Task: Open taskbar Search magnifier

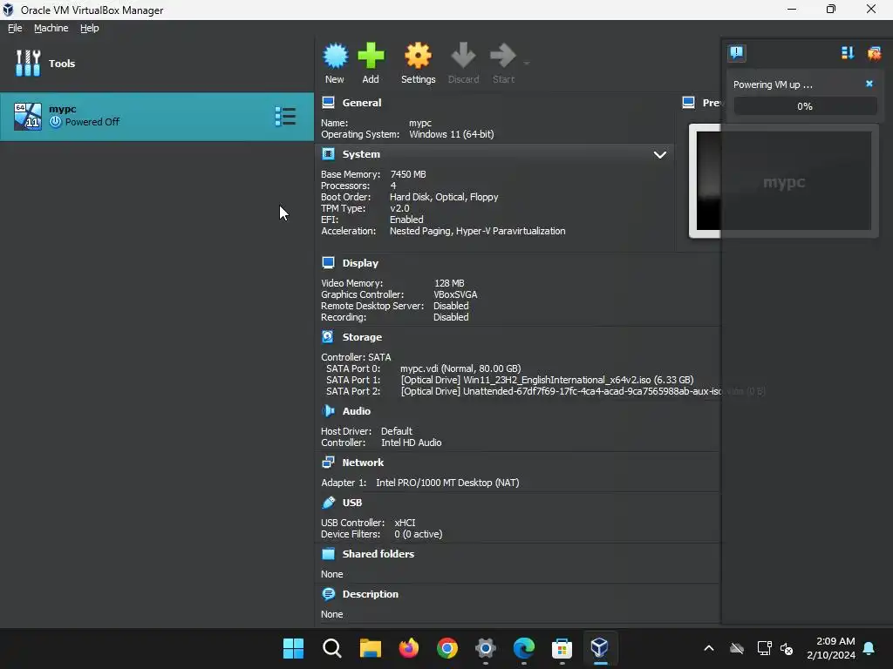Action: coord(332,648)
